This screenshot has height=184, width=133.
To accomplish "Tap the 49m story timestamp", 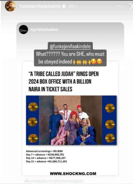I will (73, 6).
